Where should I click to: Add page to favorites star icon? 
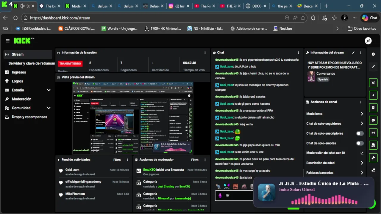coord(303,18)
